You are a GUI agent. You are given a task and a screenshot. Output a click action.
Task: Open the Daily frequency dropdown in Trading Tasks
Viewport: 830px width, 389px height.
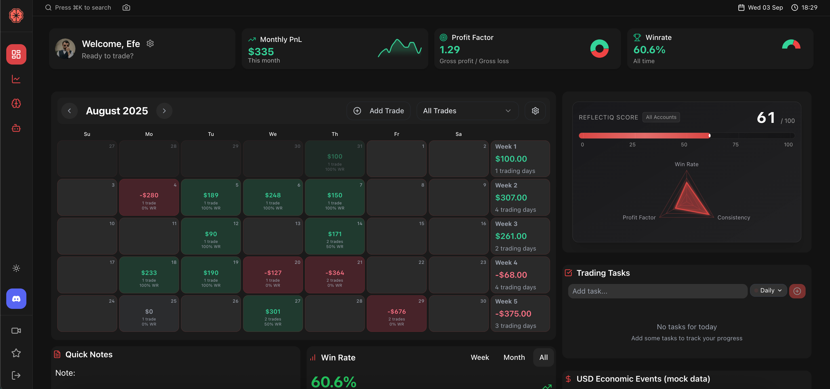[x=768, y=290]
